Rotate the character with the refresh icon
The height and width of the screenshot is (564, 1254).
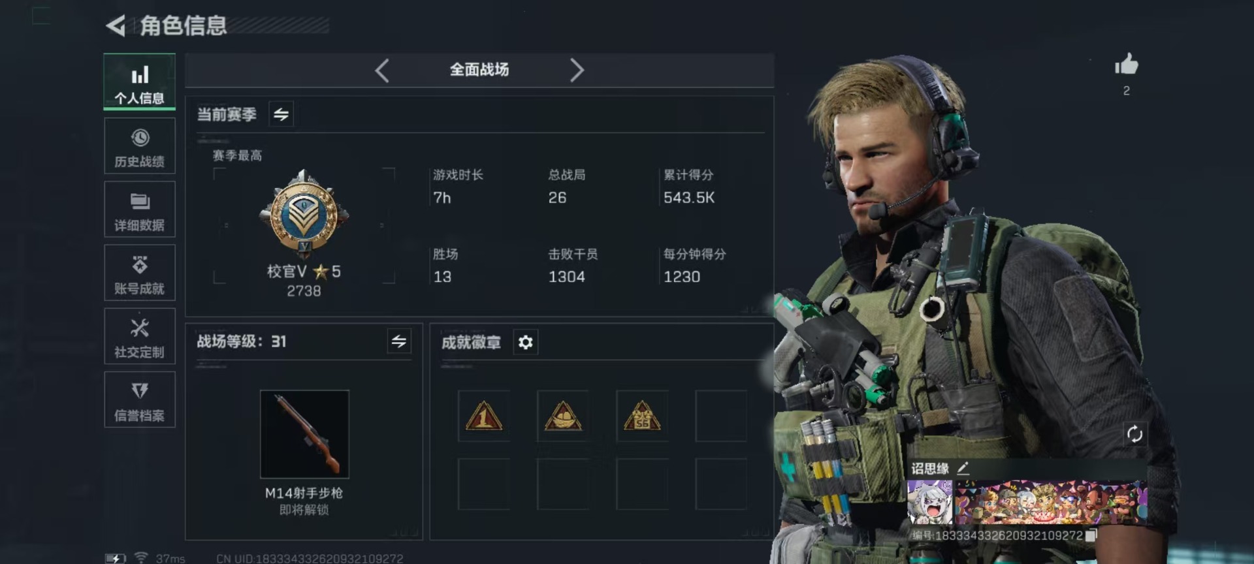(1134, 433)
